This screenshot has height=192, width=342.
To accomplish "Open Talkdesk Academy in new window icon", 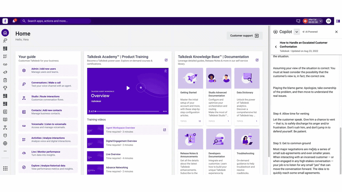I will pyautogui.click(x=166, y=60).
